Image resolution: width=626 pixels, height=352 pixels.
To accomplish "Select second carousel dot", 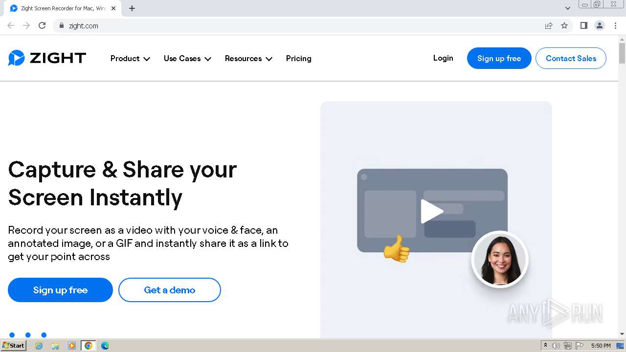I will 28,335.
